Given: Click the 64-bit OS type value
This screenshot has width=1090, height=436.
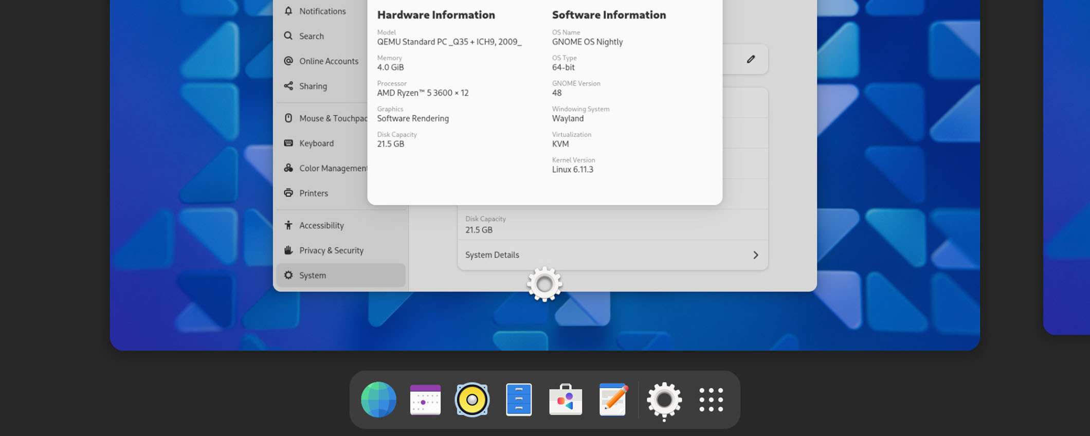Looking at the screenshot, I should (563, 67).
